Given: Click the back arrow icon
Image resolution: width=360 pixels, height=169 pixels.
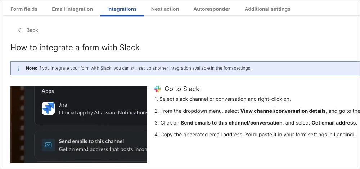Looking at the screenshot, I should 20,30.
